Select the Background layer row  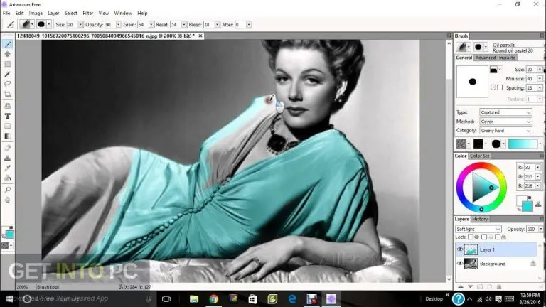click(x=496, y=264)
